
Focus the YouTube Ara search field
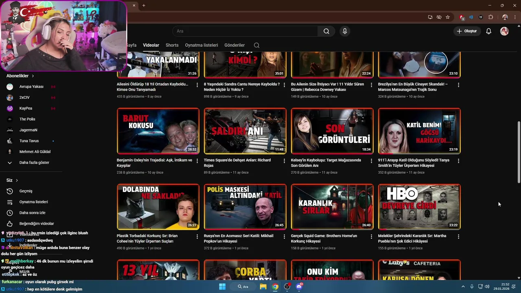(x=245, y=31)
